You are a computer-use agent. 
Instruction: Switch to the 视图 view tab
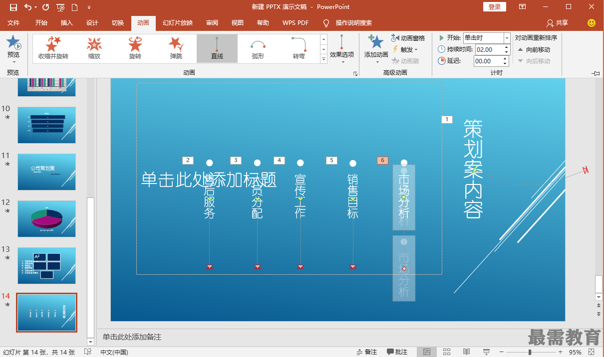tap(238, 23)
